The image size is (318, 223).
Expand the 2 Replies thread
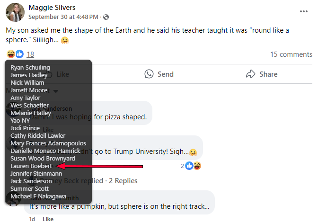click(x=124, y=180)
